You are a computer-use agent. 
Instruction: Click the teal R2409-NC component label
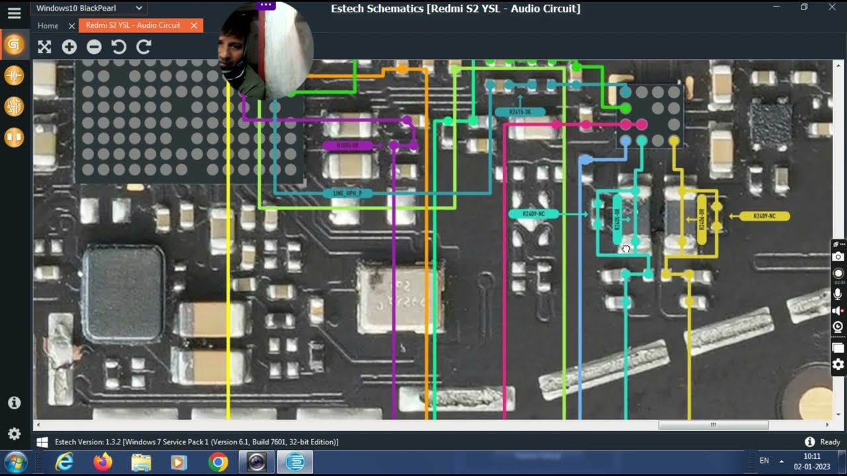533,214
